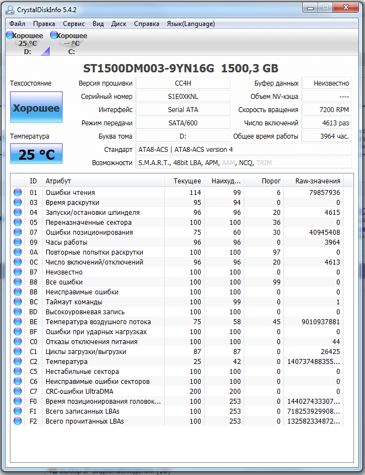The width and height of the screenshot is (365, 475).
Task: Click status orb for Всего записанных LBAs
Action: 18,411
